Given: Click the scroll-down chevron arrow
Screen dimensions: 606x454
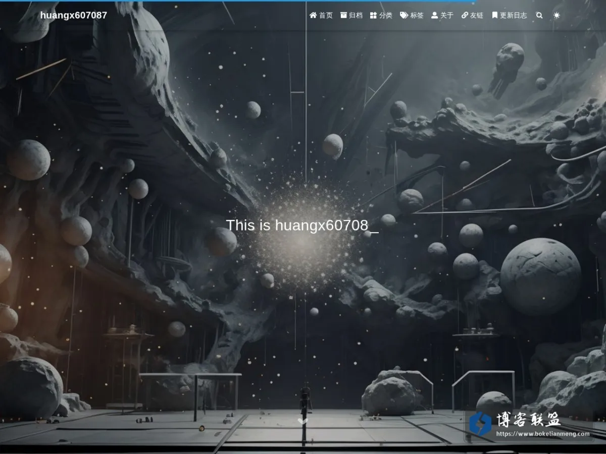Looking at the screenshot, I should pos(302,421).
